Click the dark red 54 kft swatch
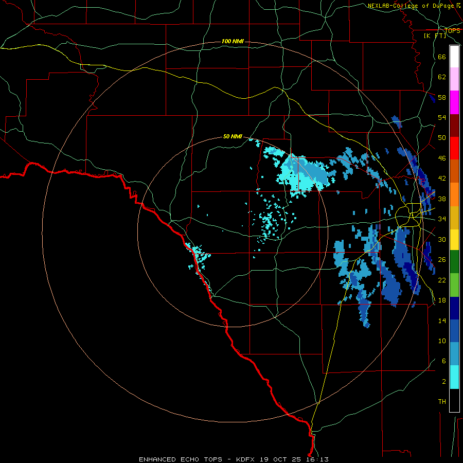 point(454,125)
